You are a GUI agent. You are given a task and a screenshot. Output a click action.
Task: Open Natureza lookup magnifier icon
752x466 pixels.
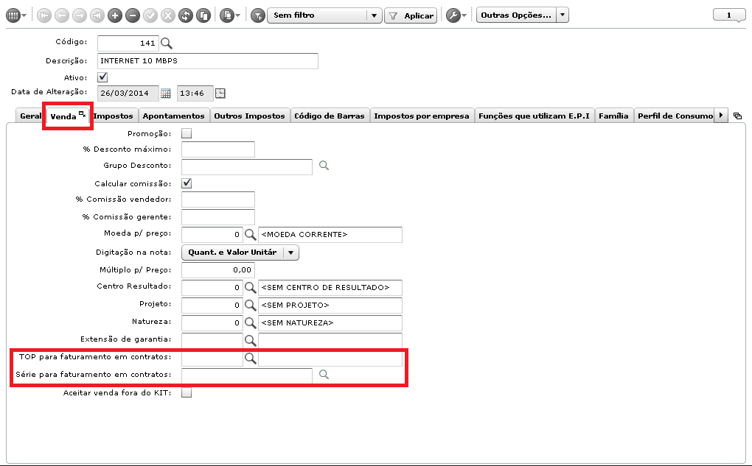[251, 322]
